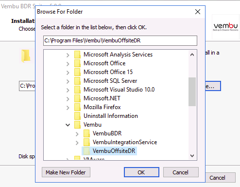240x187 pixels.
Task: Click the folder path text field
Action: 120,40
